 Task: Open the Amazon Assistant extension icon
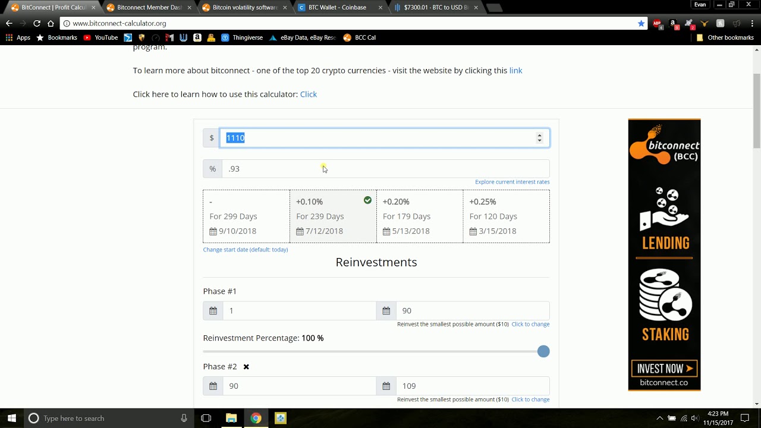click(673, 24)
